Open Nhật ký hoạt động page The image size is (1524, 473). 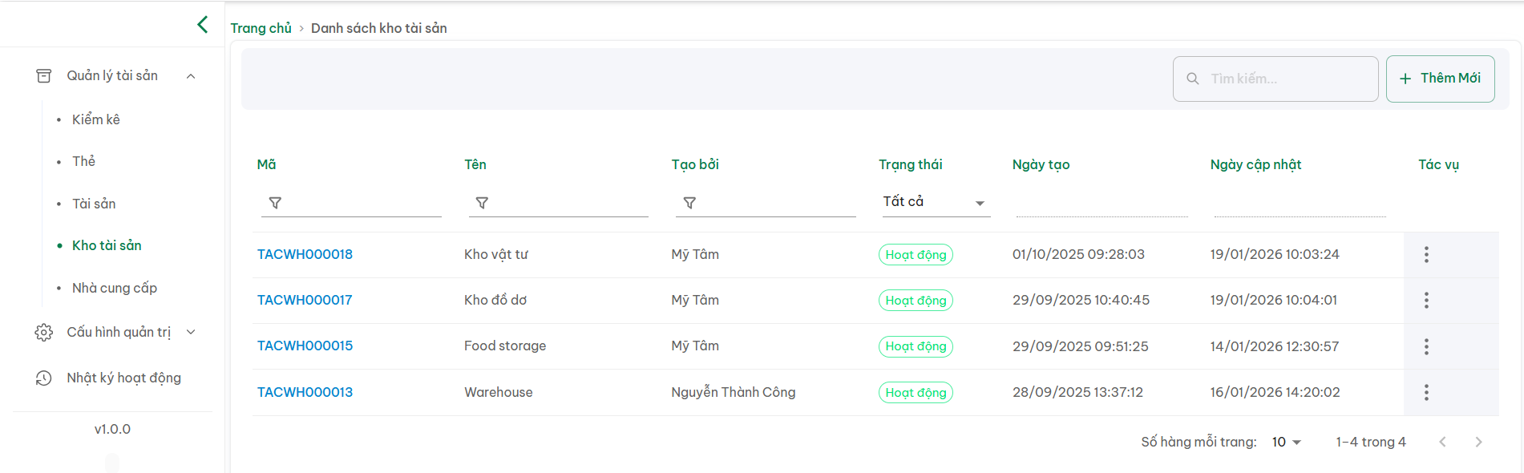pyautogui.click(x=123, y=378)
